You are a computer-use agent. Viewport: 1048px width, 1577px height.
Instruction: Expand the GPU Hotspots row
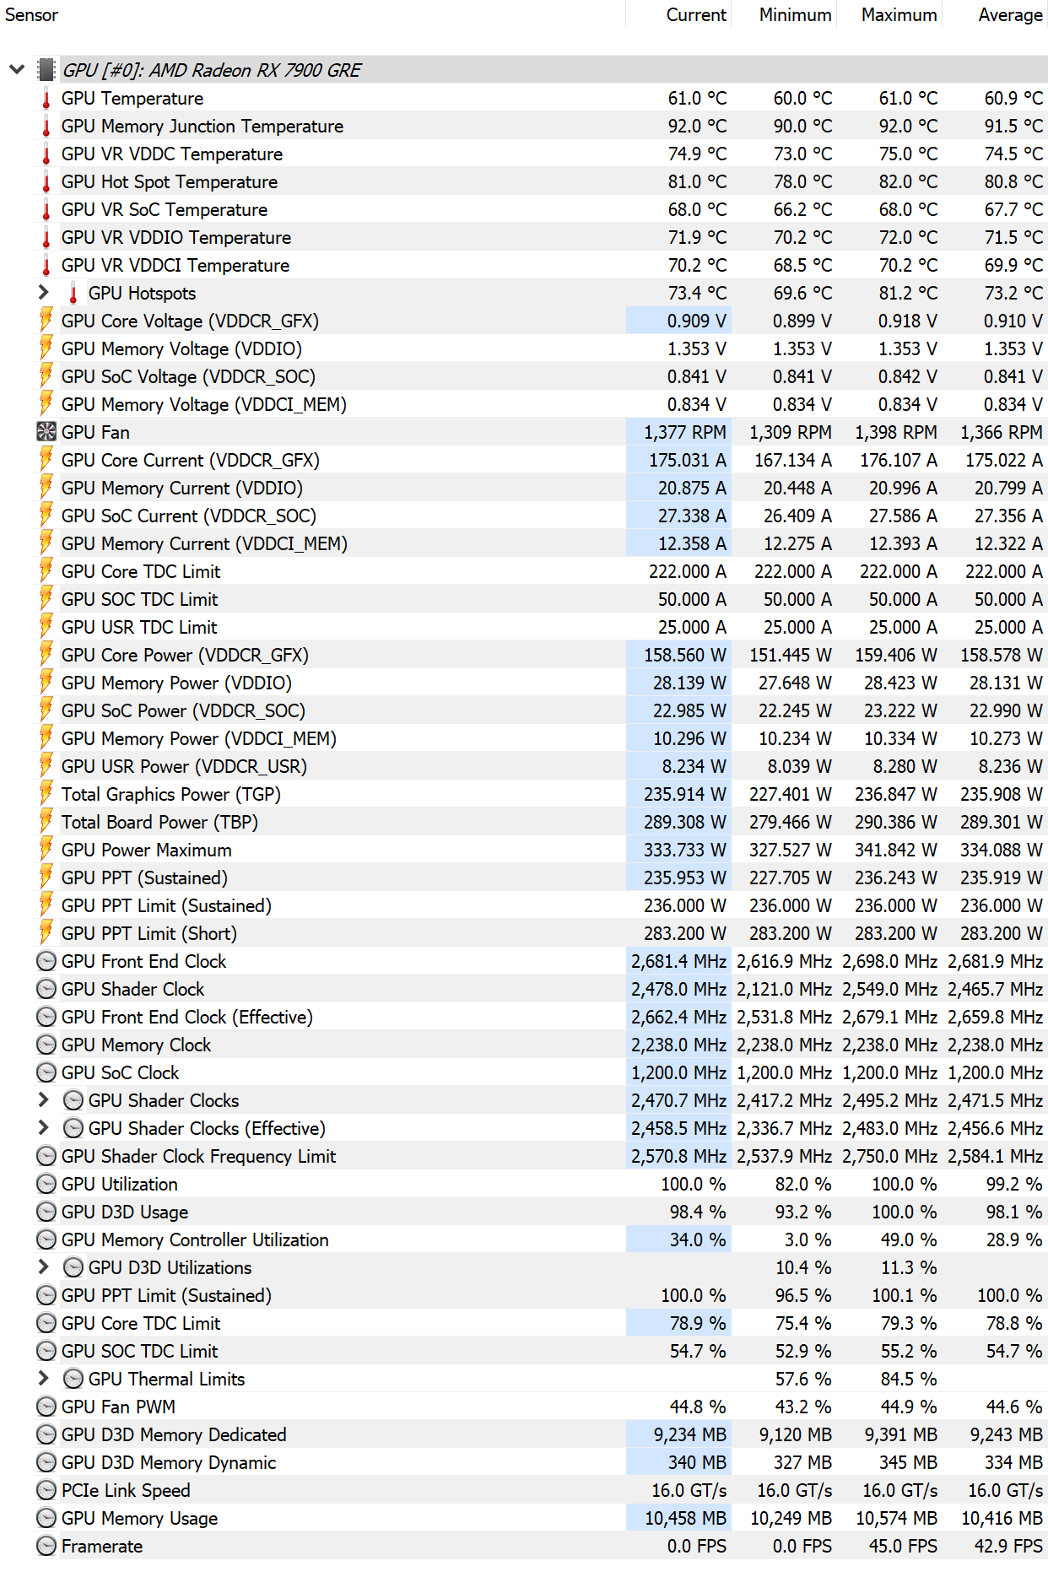44,293
